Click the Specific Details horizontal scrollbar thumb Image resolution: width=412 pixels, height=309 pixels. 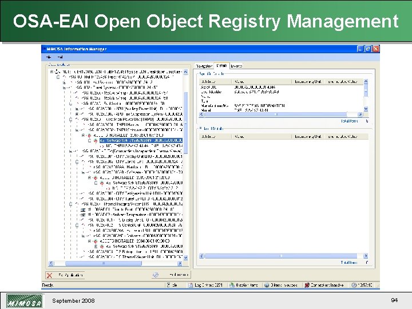click(275, 114)
